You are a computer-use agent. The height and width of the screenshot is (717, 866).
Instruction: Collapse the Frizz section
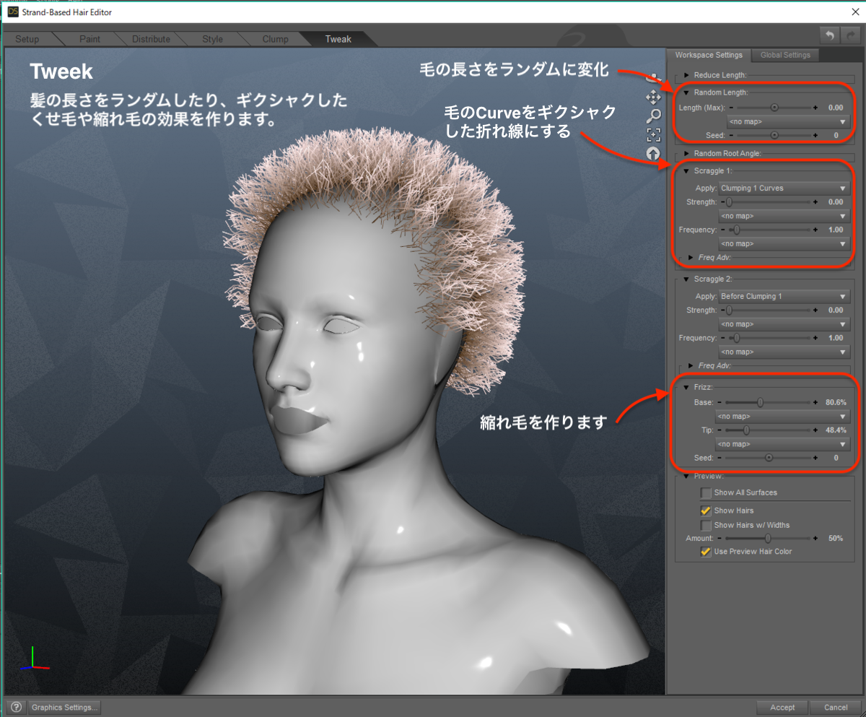[686, 386]
